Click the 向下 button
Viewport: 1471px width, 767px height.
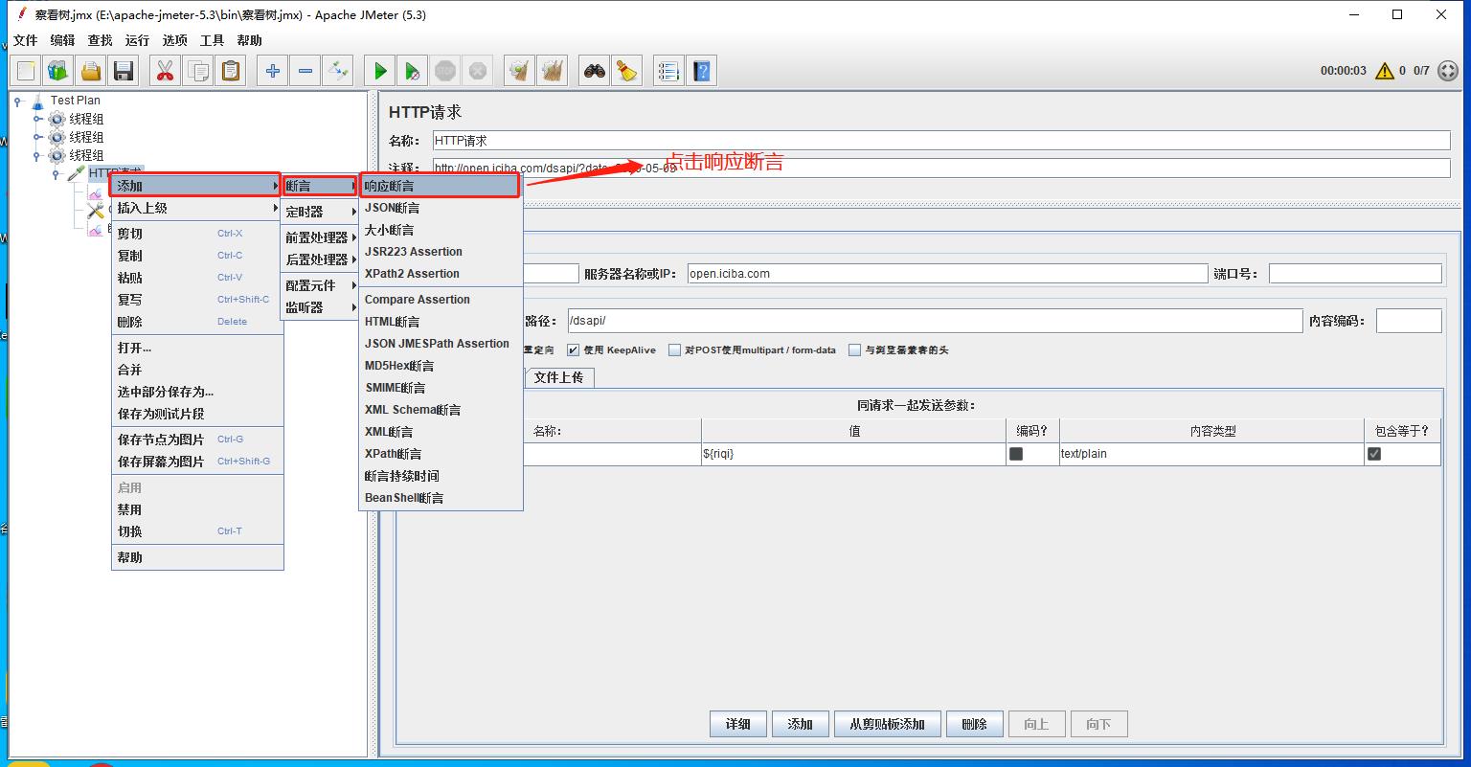tap(1099, 724)
